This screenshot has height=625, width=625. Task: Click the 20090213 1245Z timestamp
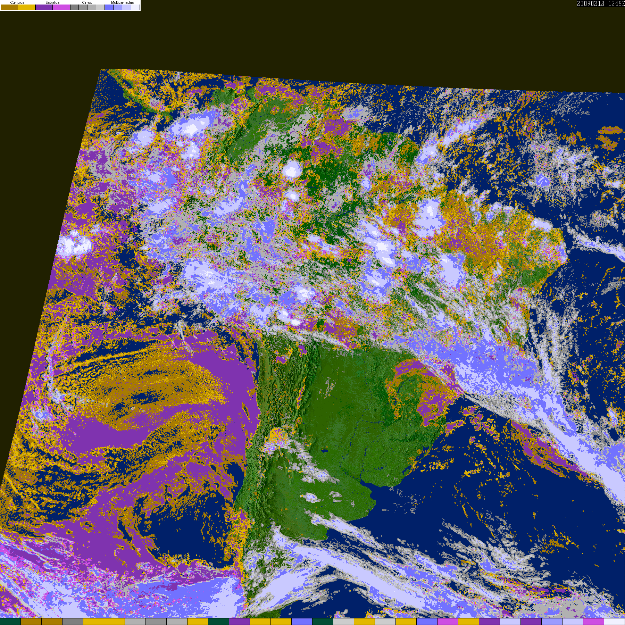601,3
